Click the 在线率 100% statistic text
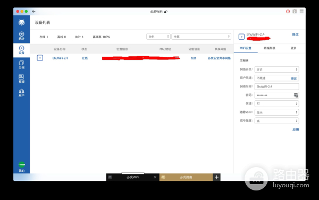The height and width of the screenshot is (200, 319). tap(102, 37)
